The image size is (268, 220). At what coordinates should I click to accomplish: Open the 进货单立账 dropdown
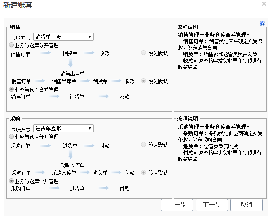63,128
